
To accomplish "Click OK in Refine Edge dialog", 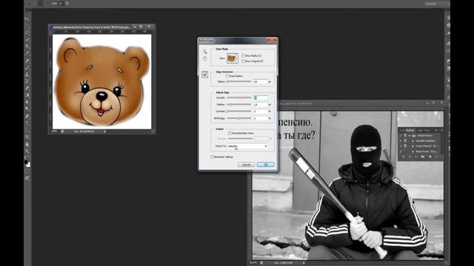I will (x=266, y=164).
